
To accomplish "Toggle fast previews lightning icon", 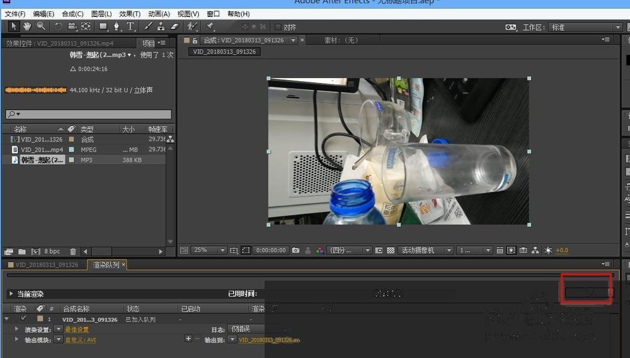I will pos(511,250).
